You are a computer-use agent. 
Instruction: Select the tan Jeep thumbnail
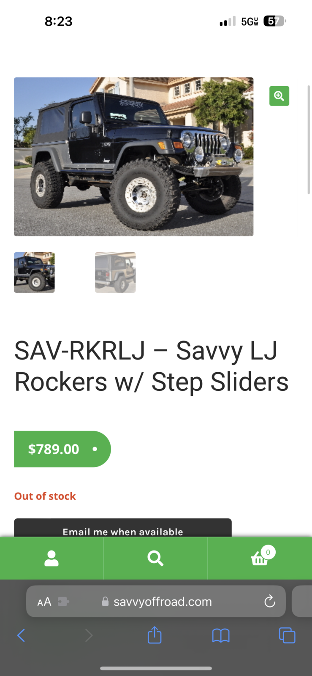click(x=115, y=273)
